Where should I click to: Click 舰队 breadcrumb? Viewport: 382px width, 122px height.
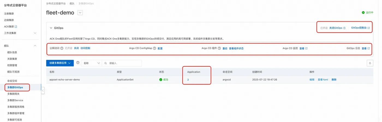(72, 4)
